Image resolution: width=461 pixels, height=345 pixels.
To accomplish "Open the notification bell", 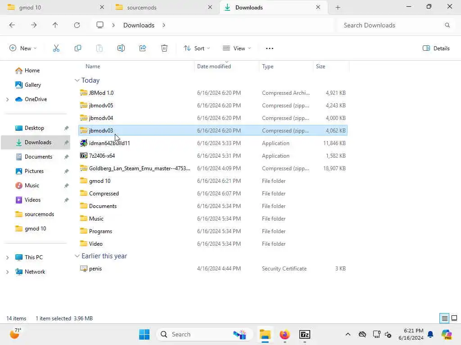I will [430, 334].
